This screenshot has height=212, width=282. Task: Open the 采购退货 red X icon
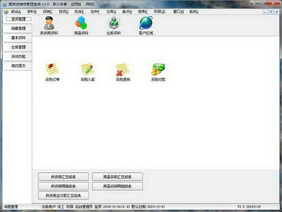(123, 69)
